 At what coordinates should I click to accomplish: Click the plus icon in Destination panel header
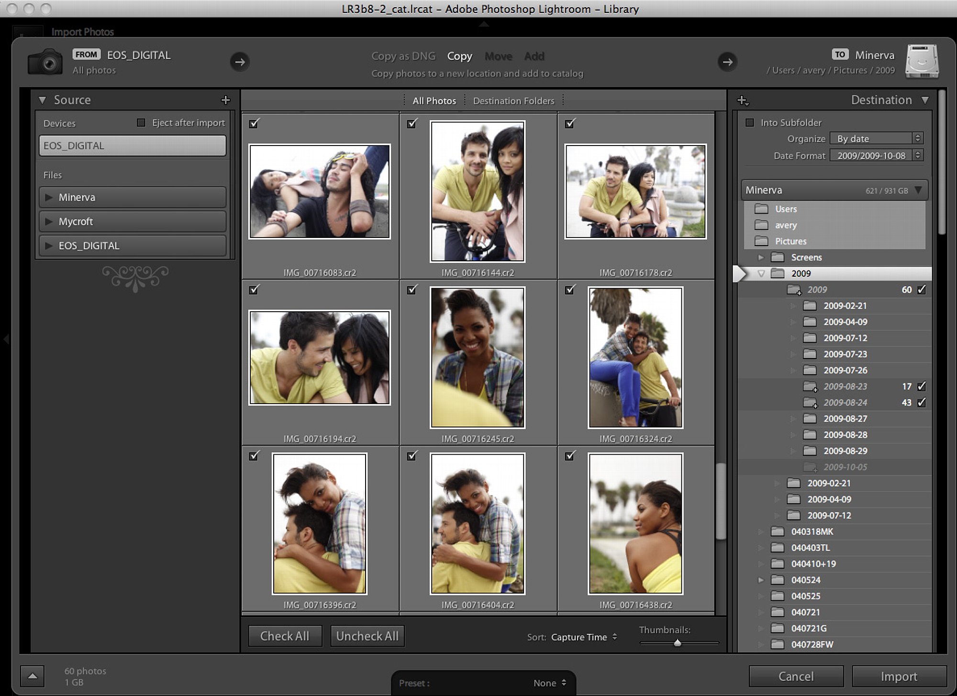pyautogui.click(x=743, y=101)
